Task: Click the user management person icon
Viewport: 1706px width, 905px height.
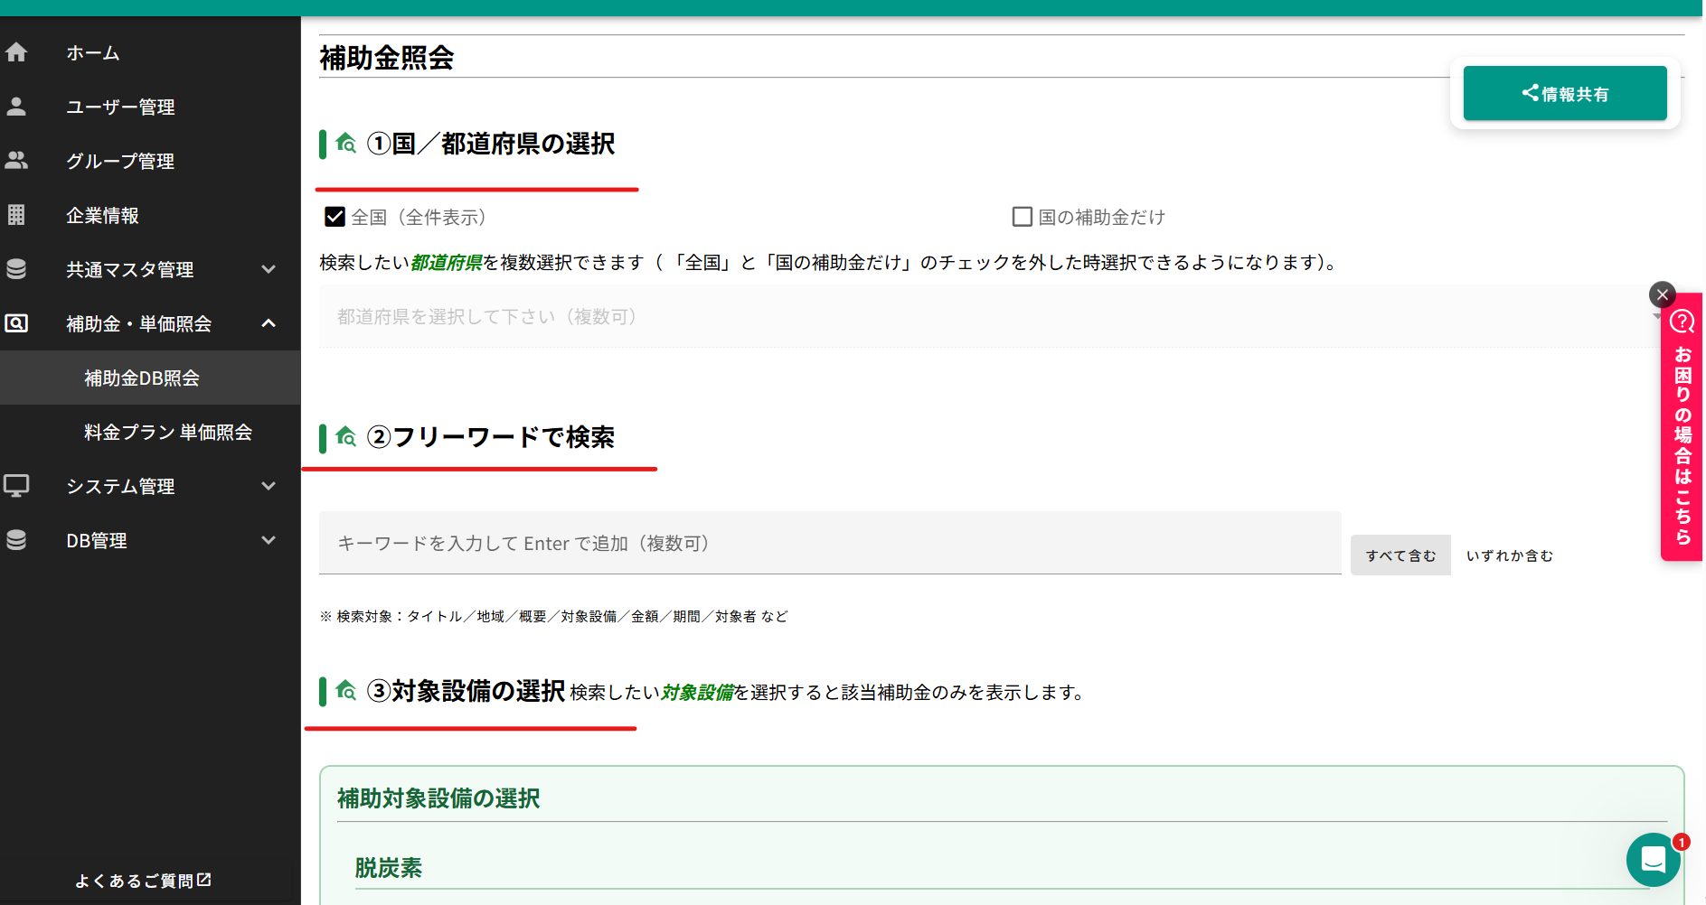Action: [x=16, y=107]
